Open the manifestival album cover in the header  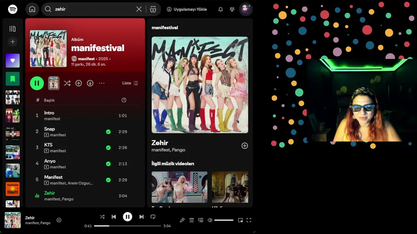48,49
